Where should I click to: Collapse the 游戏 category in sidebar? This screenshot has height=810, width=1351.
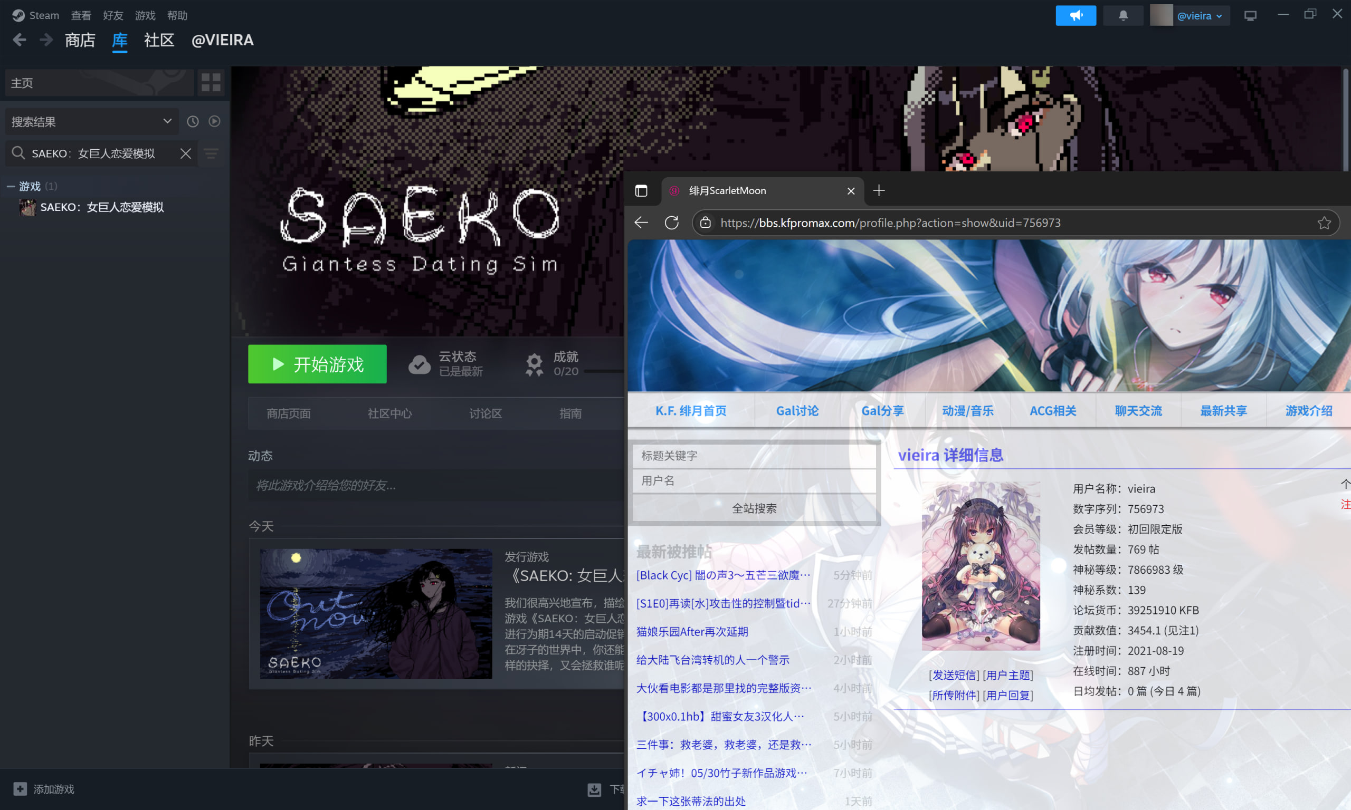click(11, 187)
